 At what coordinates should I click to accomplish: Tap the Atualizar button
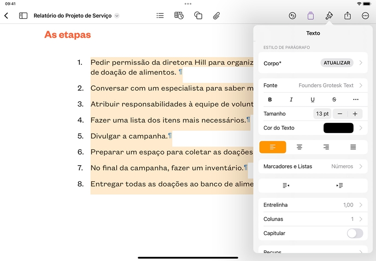tap(337, 63)
